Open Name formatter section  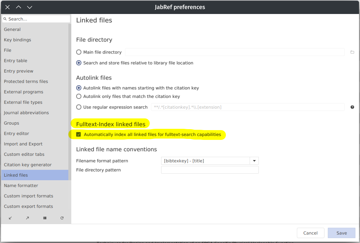pyautogui.click(x=35, y=185)
